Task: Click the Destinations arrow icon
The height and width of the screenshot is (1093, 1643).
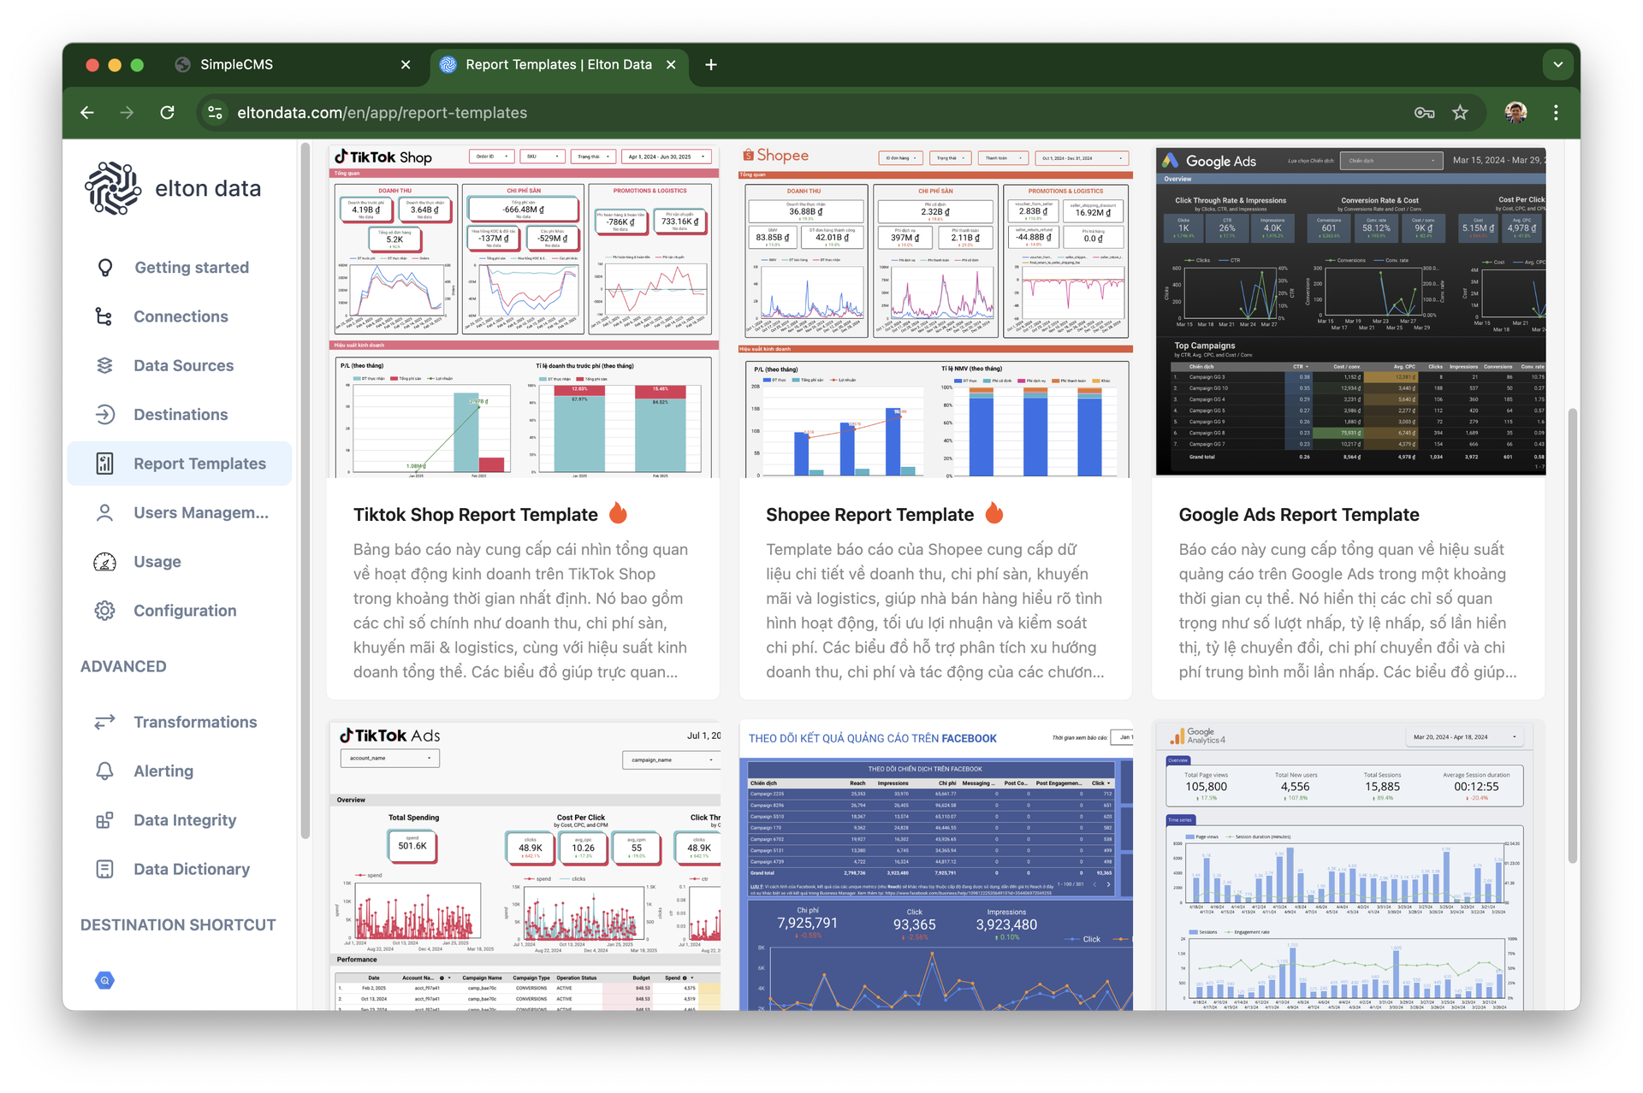Action: click(104, 415)
